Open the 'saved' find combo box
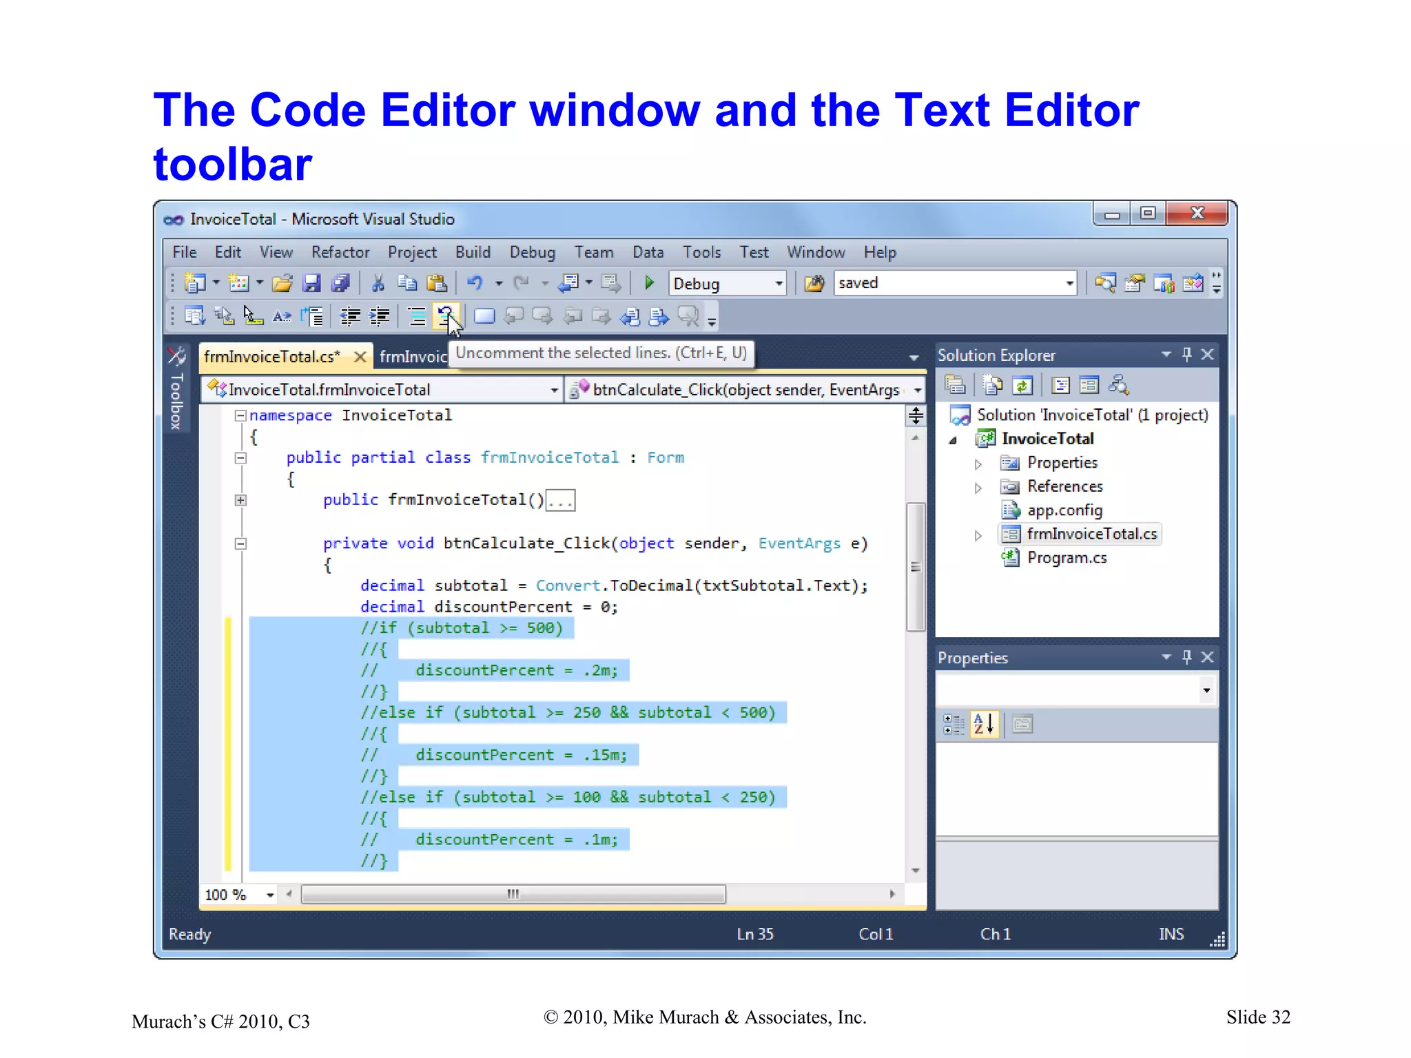 tap(1069, 283)
